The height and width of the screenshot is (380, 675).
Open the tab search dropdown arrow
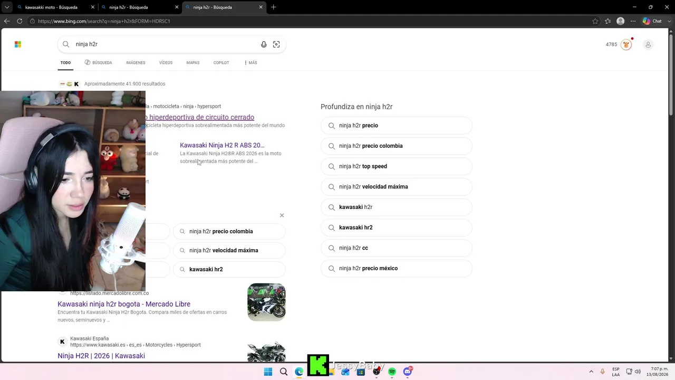click(x=7, y=7)
